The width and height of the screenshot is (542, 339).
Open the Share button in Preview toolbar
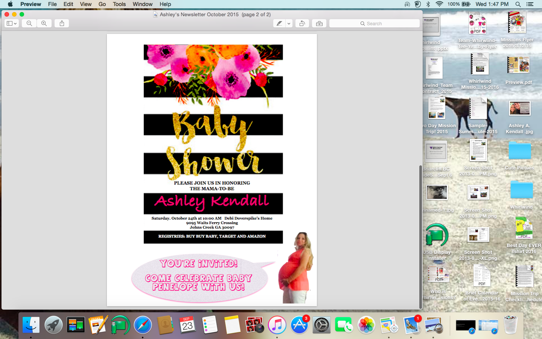tap(62, 23)
